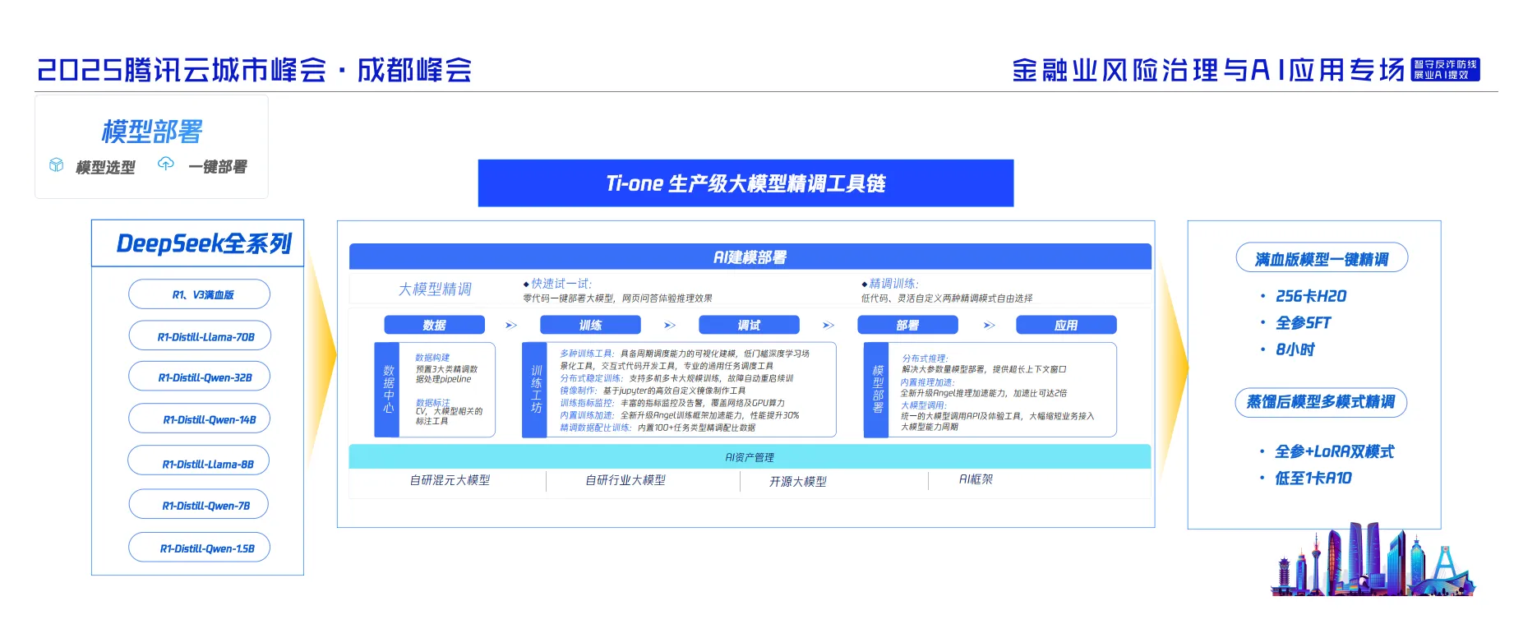Click the cloud upload icon beside 一键部署
Screen dimensions: 1537x629
tap(166, 164)
